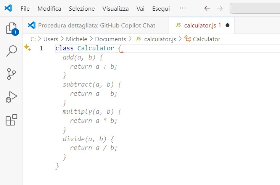Click the unsaved dot on calculator.js tab

tap(227, 25)
